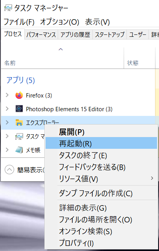Click the 簡易表示 circular arrow icon
Viewport: 159px width, 251px height.
click(9, 170)
